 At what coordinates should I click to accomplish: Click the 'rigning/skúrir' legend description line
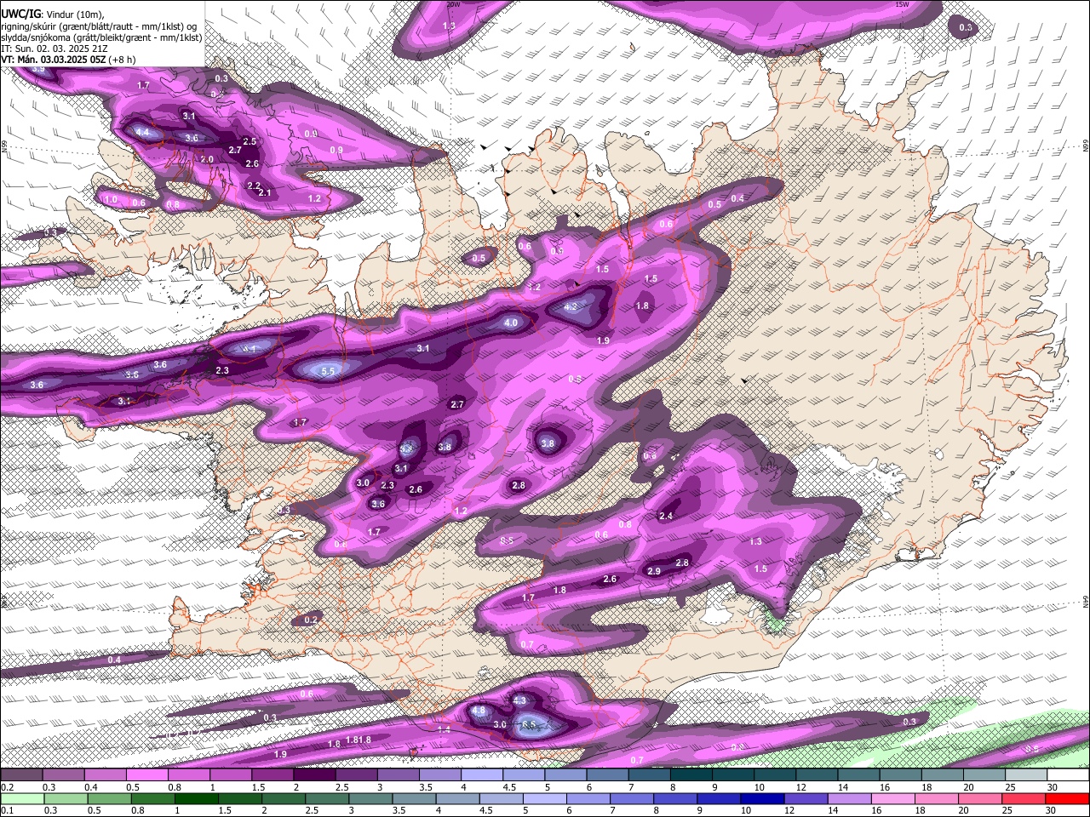pyautogui.click(x=98, y=26)
